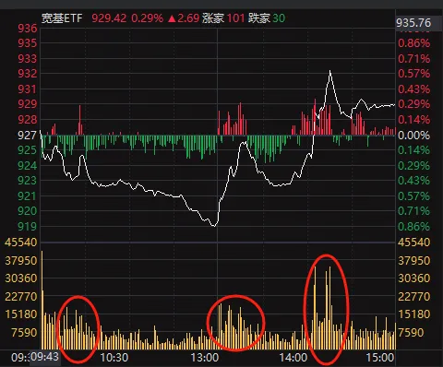Click the 0.00% baseline percent label

[413, 135]
